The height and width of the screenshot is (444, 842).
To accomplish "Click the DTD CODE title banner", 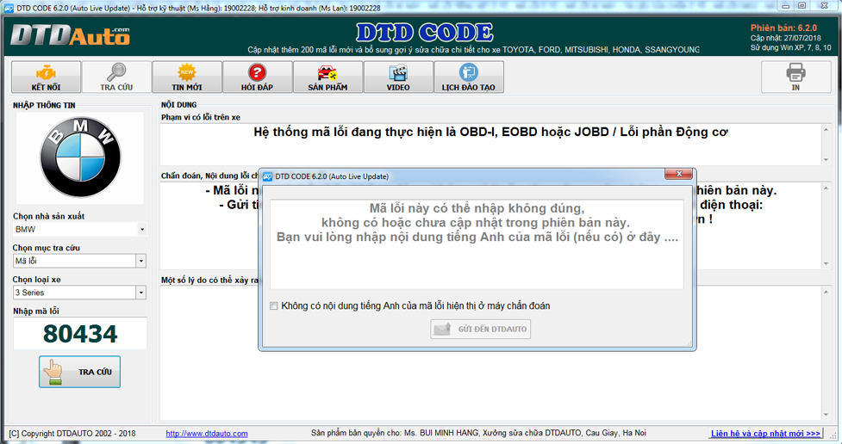I will [x=424, y=33].
